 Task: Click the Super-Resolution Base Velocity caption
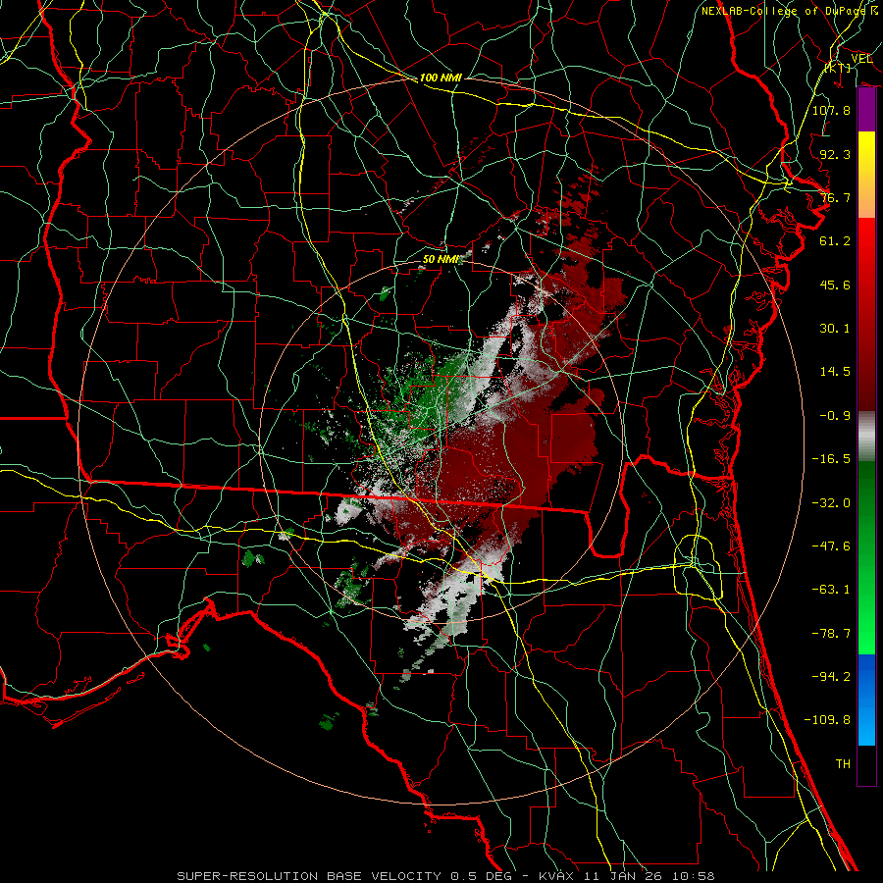click(x=445, y=876)
